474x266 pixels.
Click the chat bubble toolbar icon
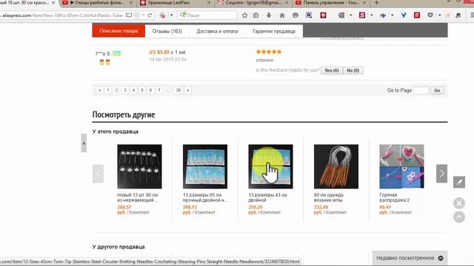point(296,15)
